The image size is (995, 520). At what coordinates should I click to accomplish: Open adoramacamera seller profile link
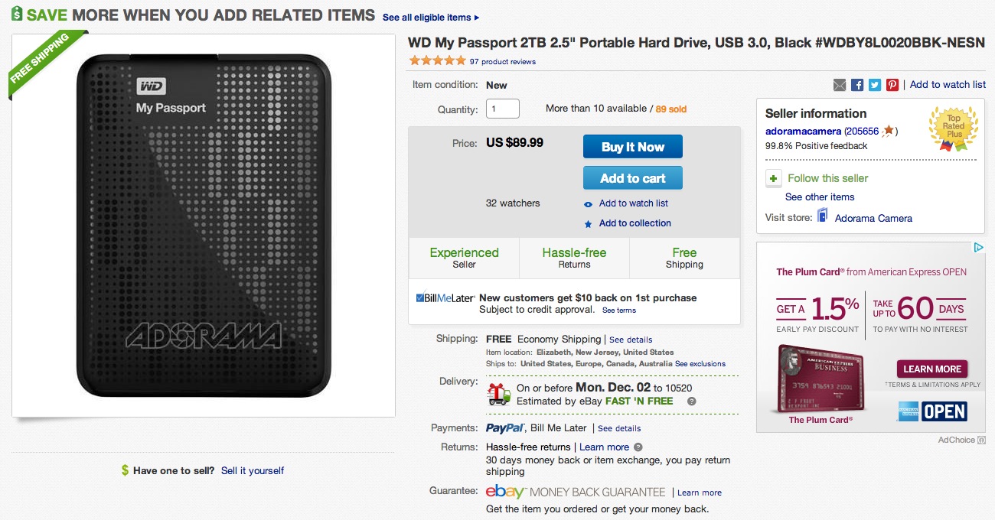coord(803,132)
